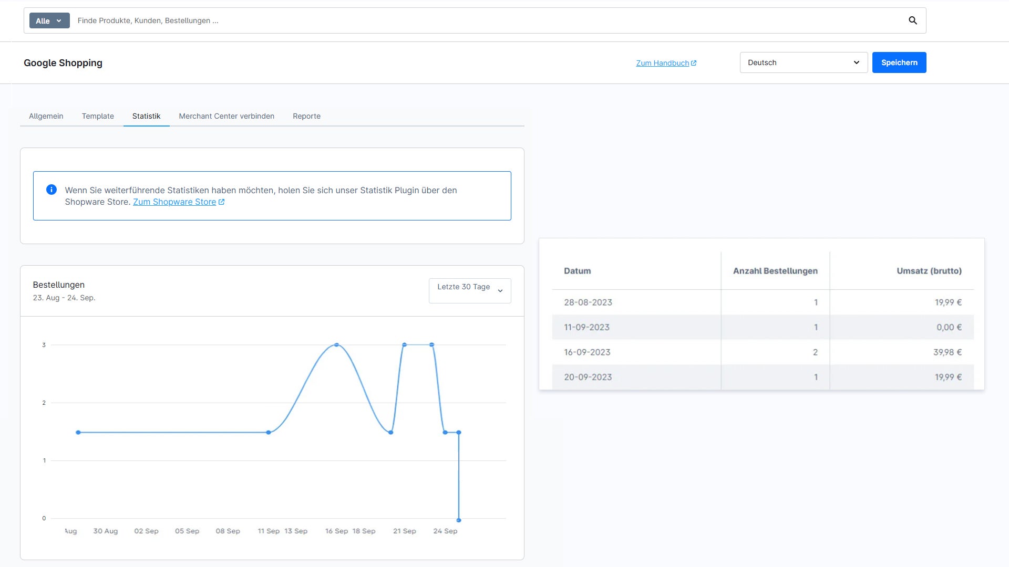Screen dimensions: 1009x567
Task: Click the 30 Aug axis label
Action: [x=106, y=531]
